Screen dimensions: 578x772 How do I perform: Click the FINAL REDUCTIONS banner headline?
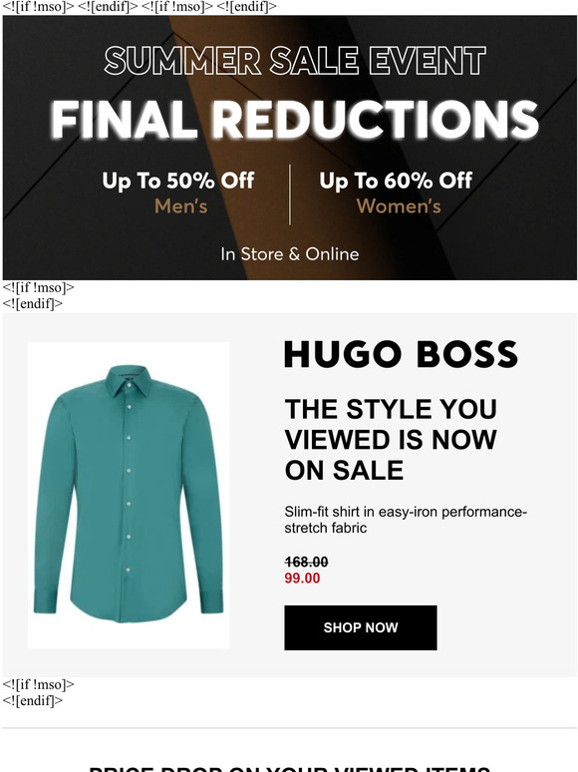[x=294, y=120]
